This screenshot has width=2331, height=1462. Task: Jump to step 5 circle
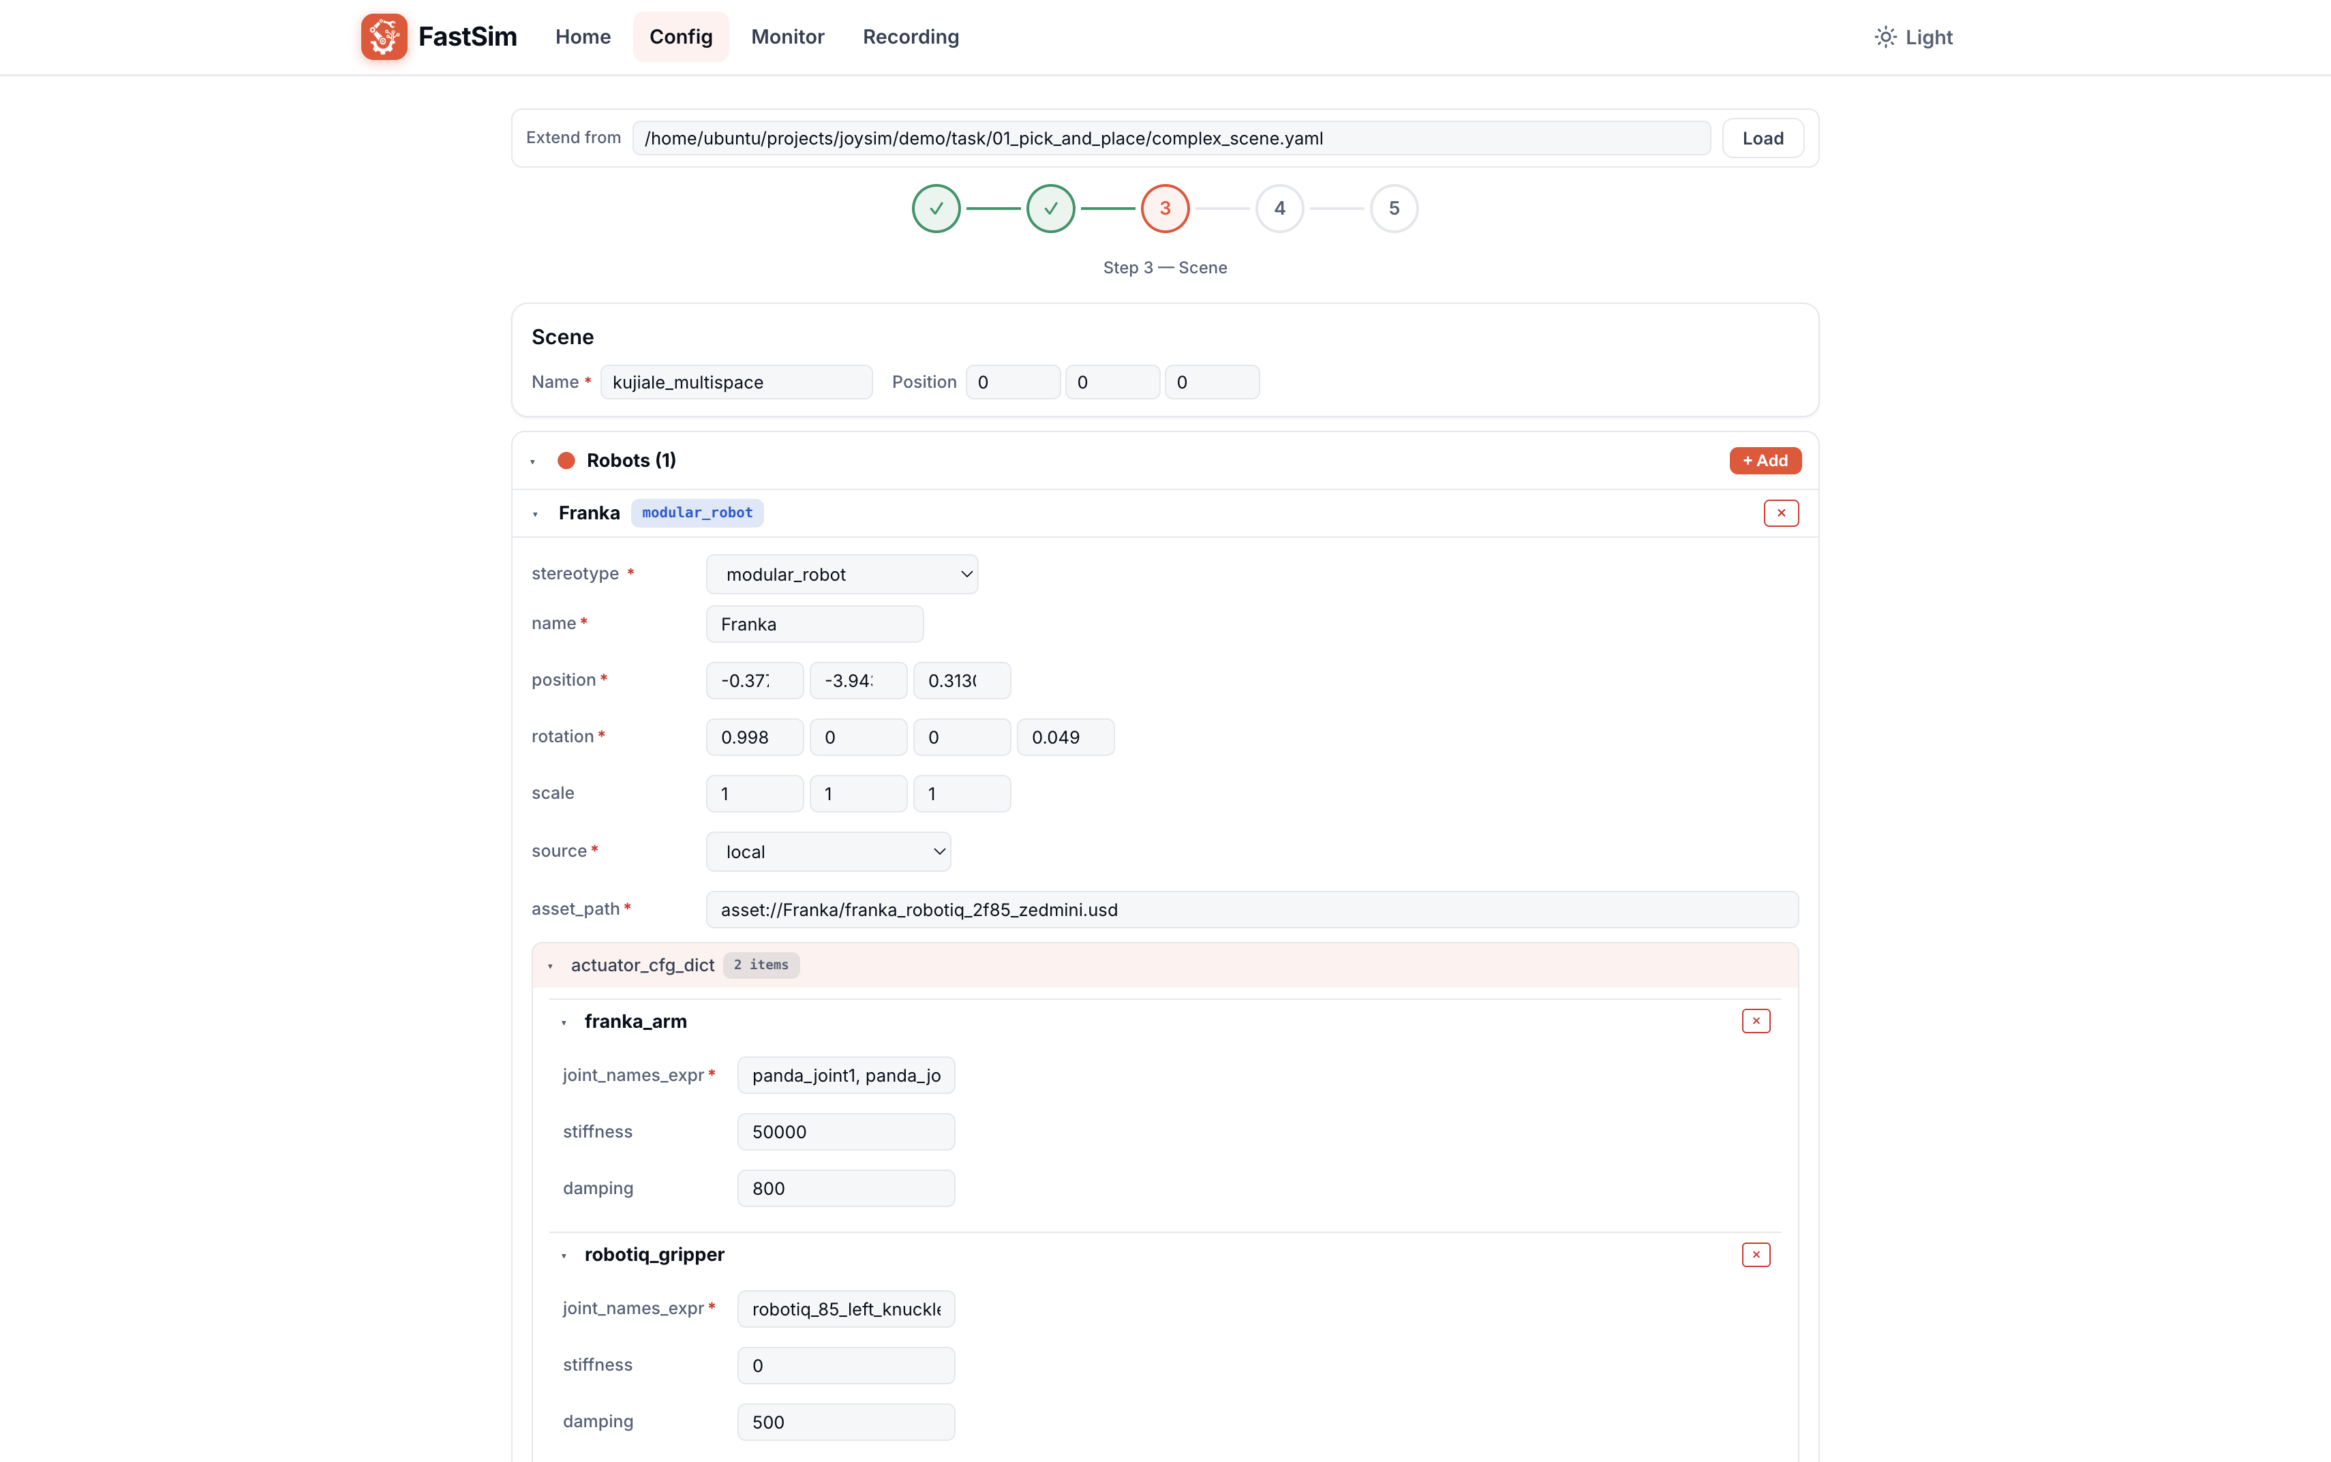(x=1394, y=209)
